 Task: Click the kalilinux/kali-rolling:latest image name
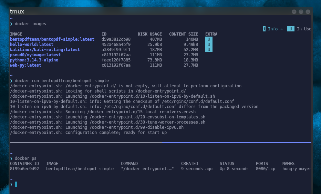pyautogui.click(x=45, y=50)
